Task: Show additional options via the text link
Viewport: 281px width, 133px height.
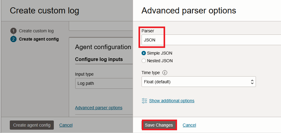Action: point(172,101)
